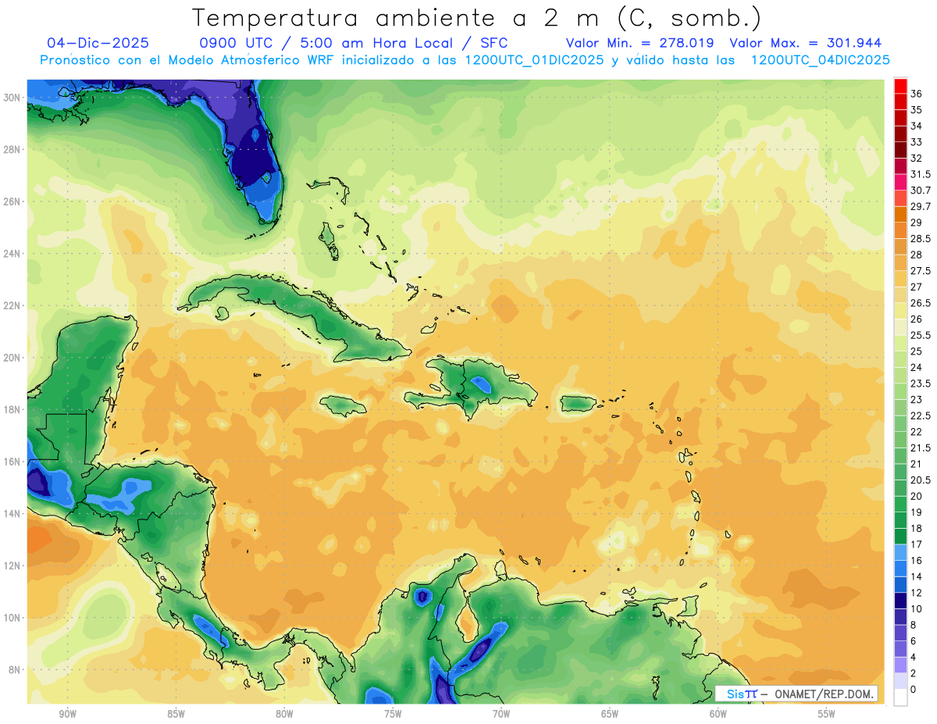Select the date label '04-Dic-2025'
The height and width of the screenshot is (724, 937).
point(98,43)
